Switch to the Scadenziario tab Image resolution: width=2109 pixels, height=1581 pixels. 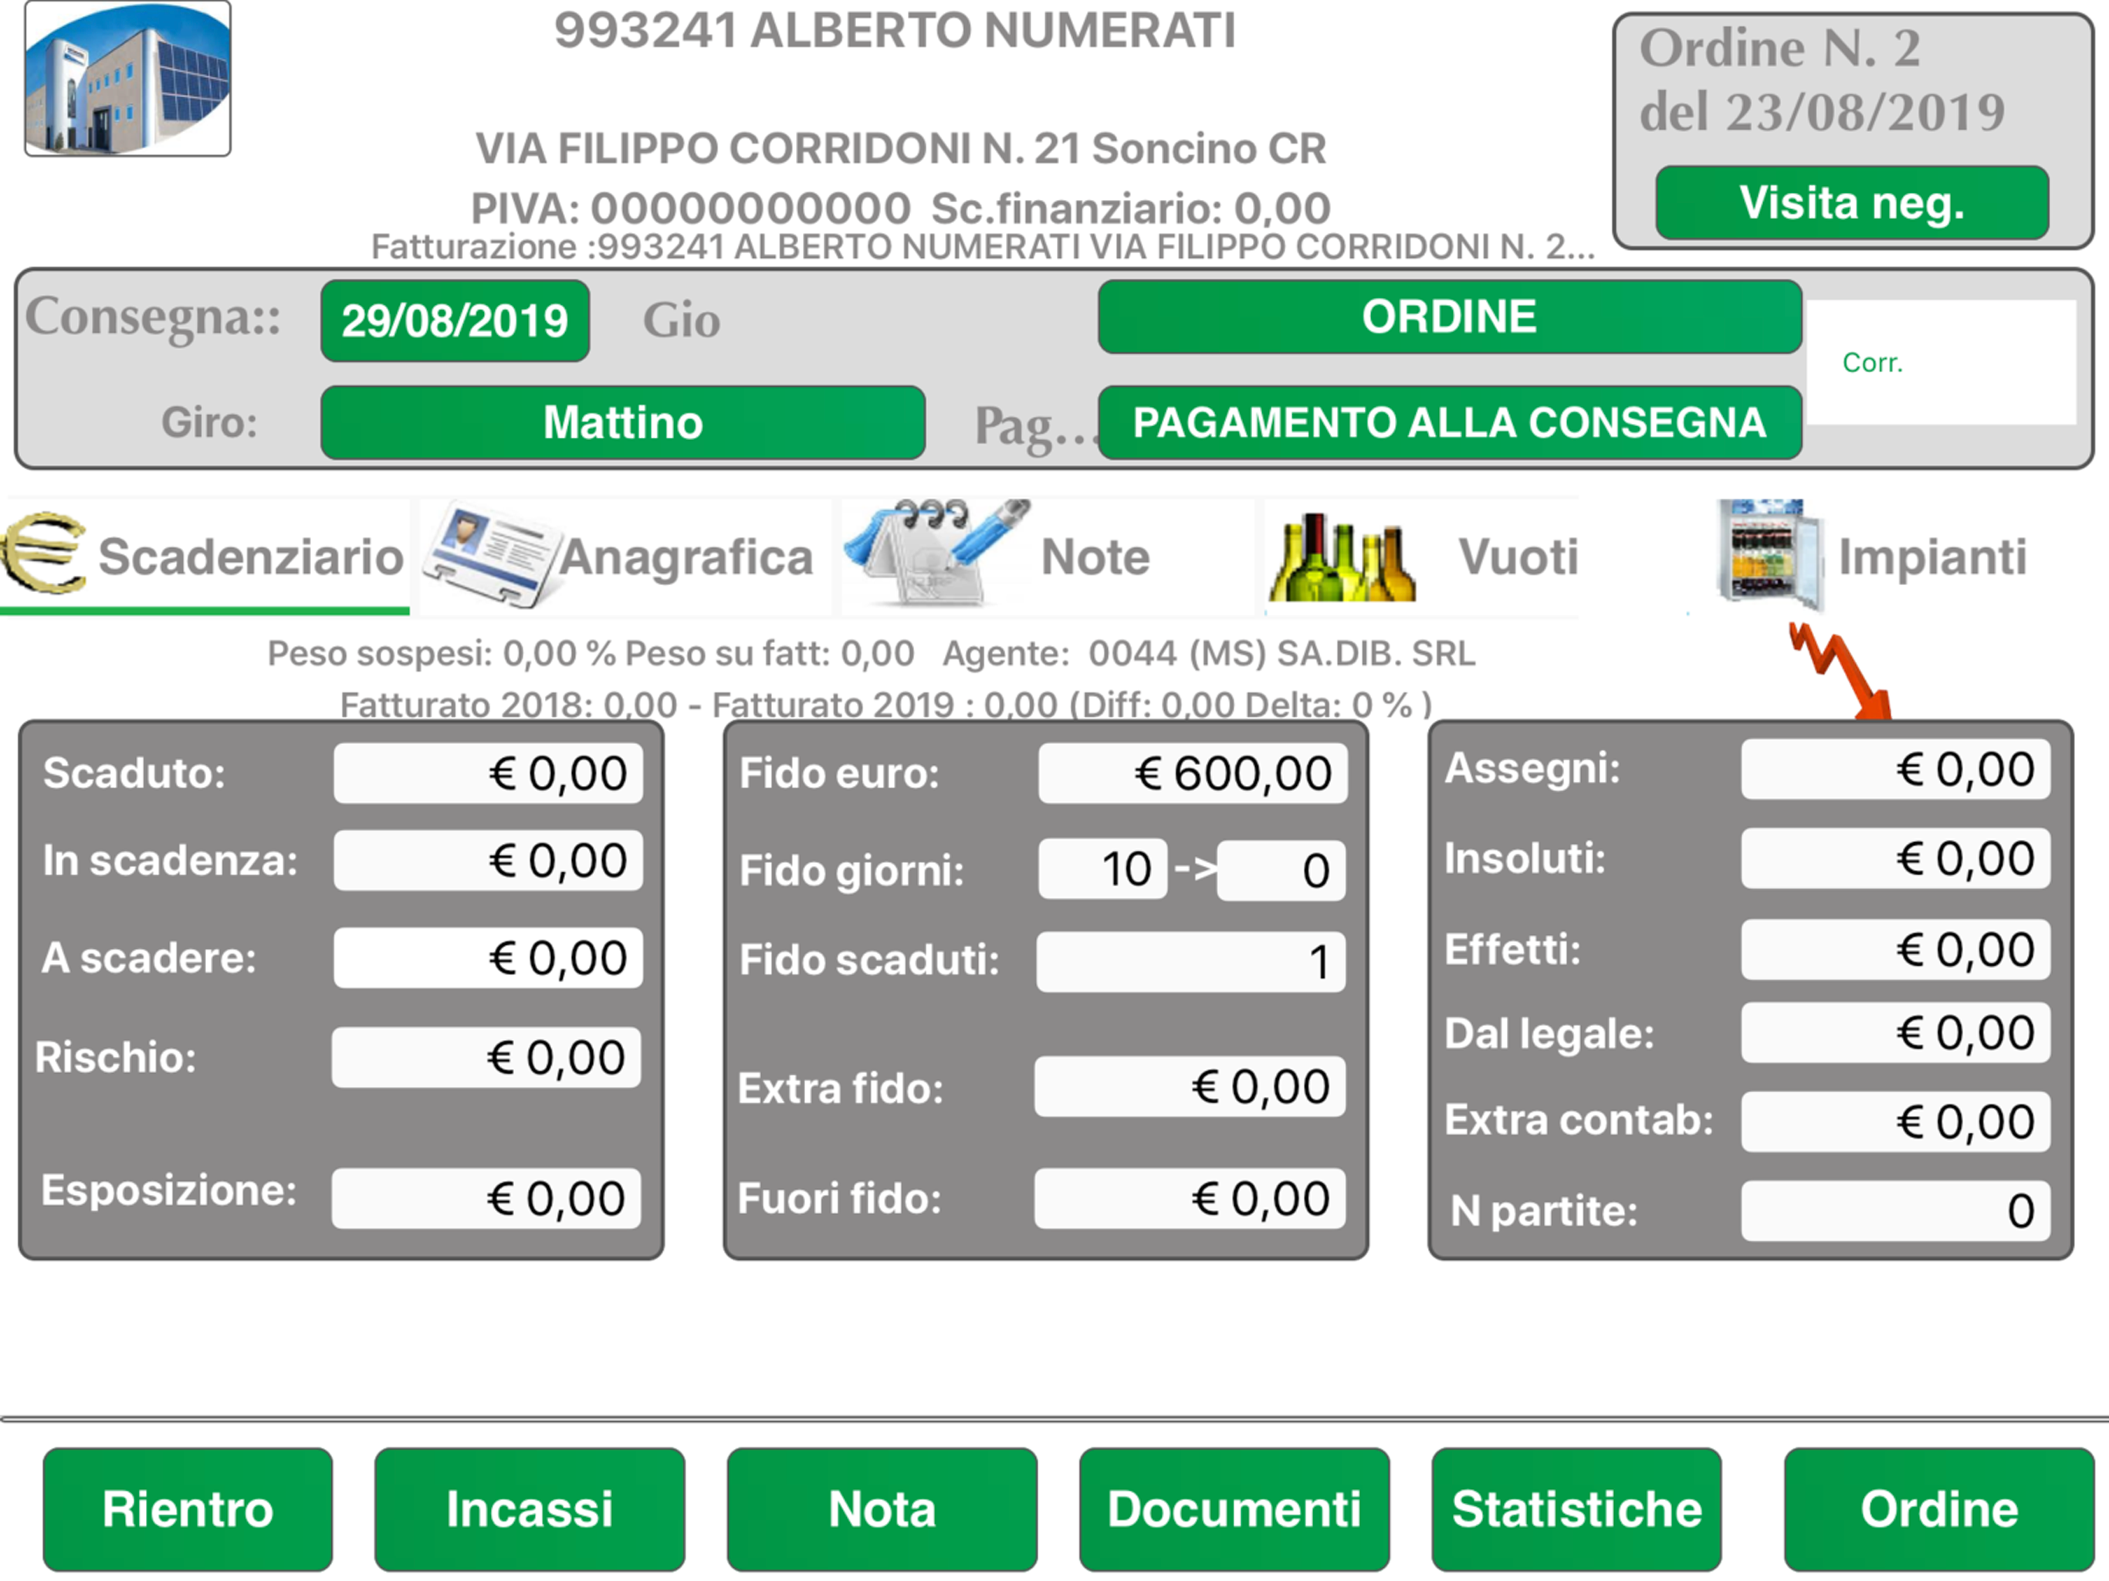pyautogui.click(x=204, y=557)
